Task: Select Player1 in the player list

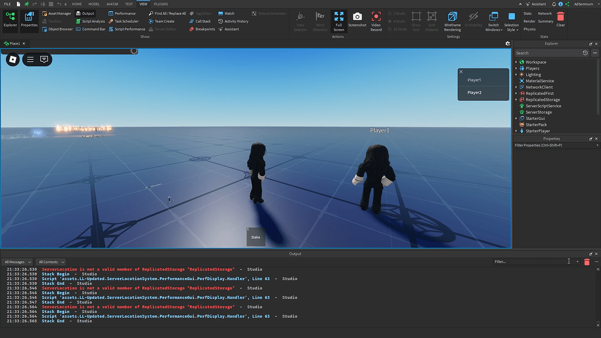Action: coord(484,80)
